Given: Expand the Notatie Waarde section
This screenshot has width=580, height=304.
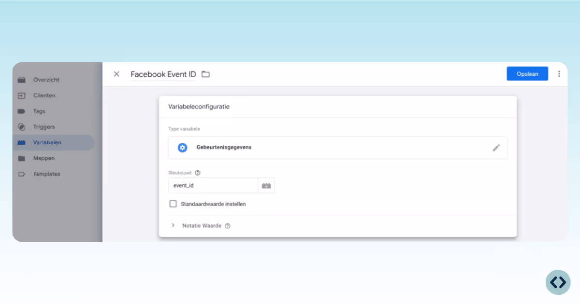Looking at the screenshot, I should click(x=173, y=225).
